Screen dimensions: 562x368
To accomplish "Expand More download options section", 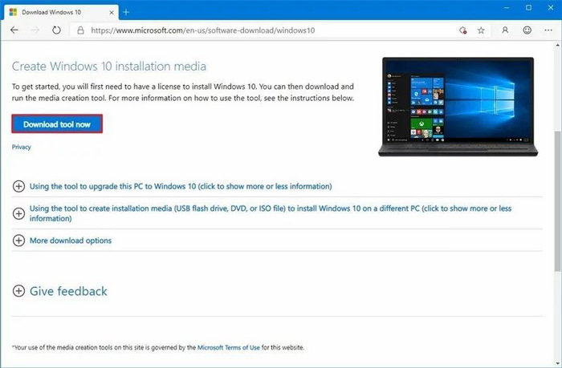I will point(70,241).
